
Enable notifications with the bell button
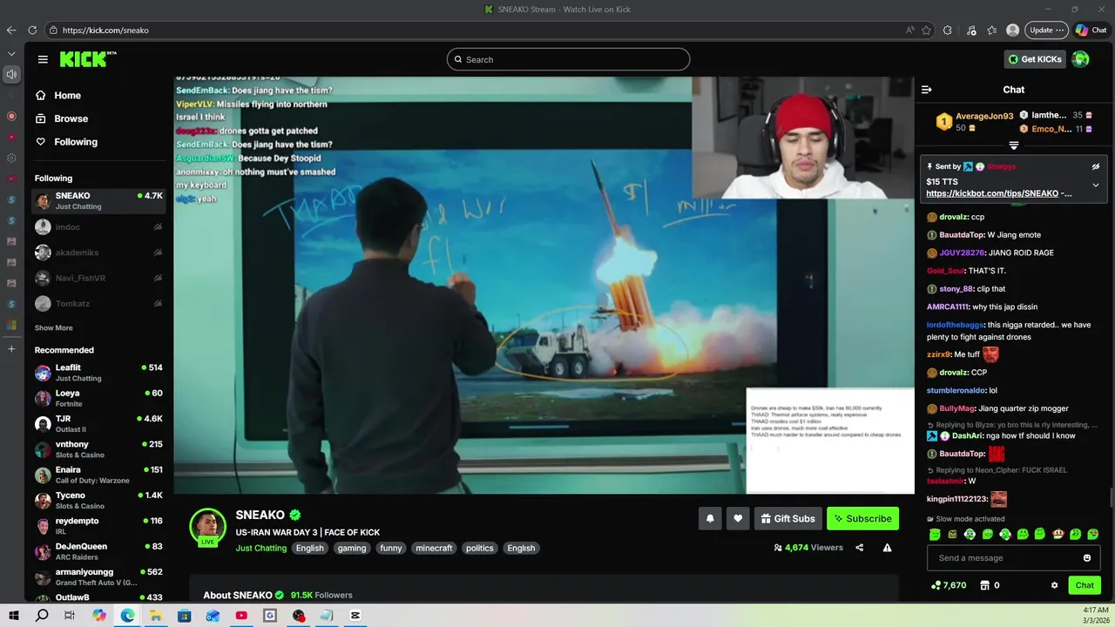tap(710, 518)
